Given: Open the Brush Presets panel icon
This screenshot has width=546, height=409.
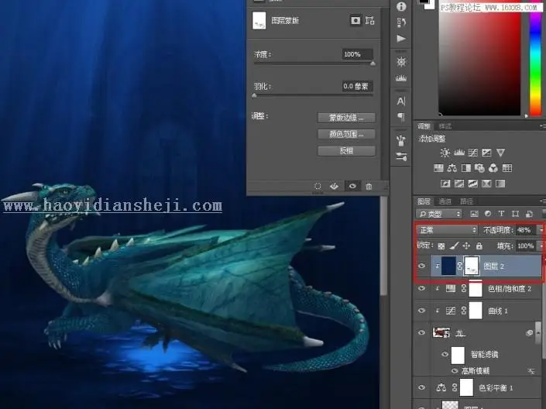Looking at the screenshot, I should (401, 140).
